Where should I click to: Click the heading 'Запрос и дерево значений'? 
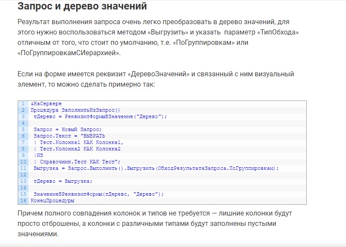82,6
